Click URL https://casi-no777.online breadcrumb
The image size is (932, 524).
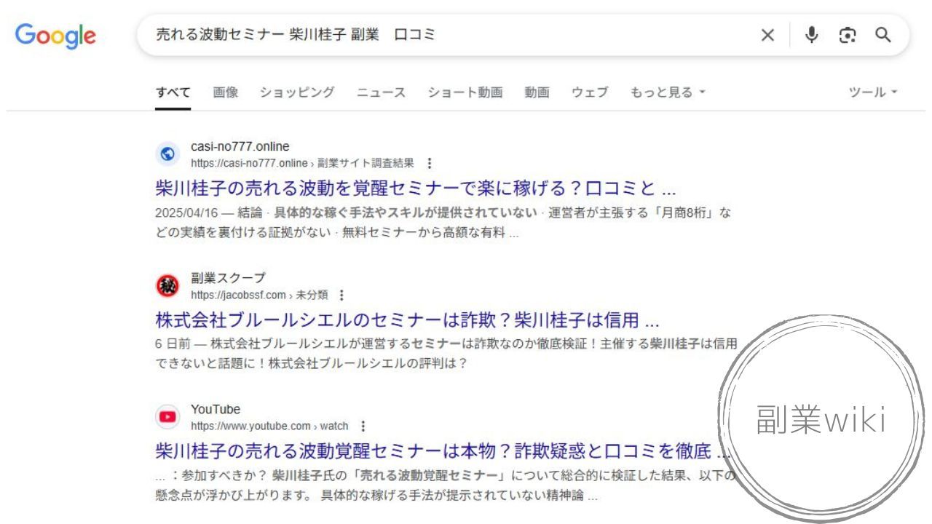point(302,163)
